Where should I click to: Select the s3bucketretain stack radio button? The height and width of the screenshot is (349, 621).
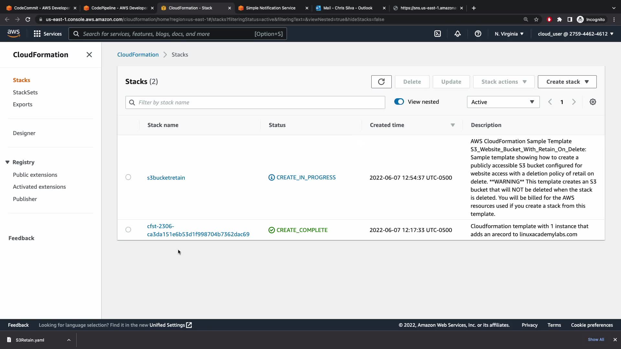click(128, 177)
